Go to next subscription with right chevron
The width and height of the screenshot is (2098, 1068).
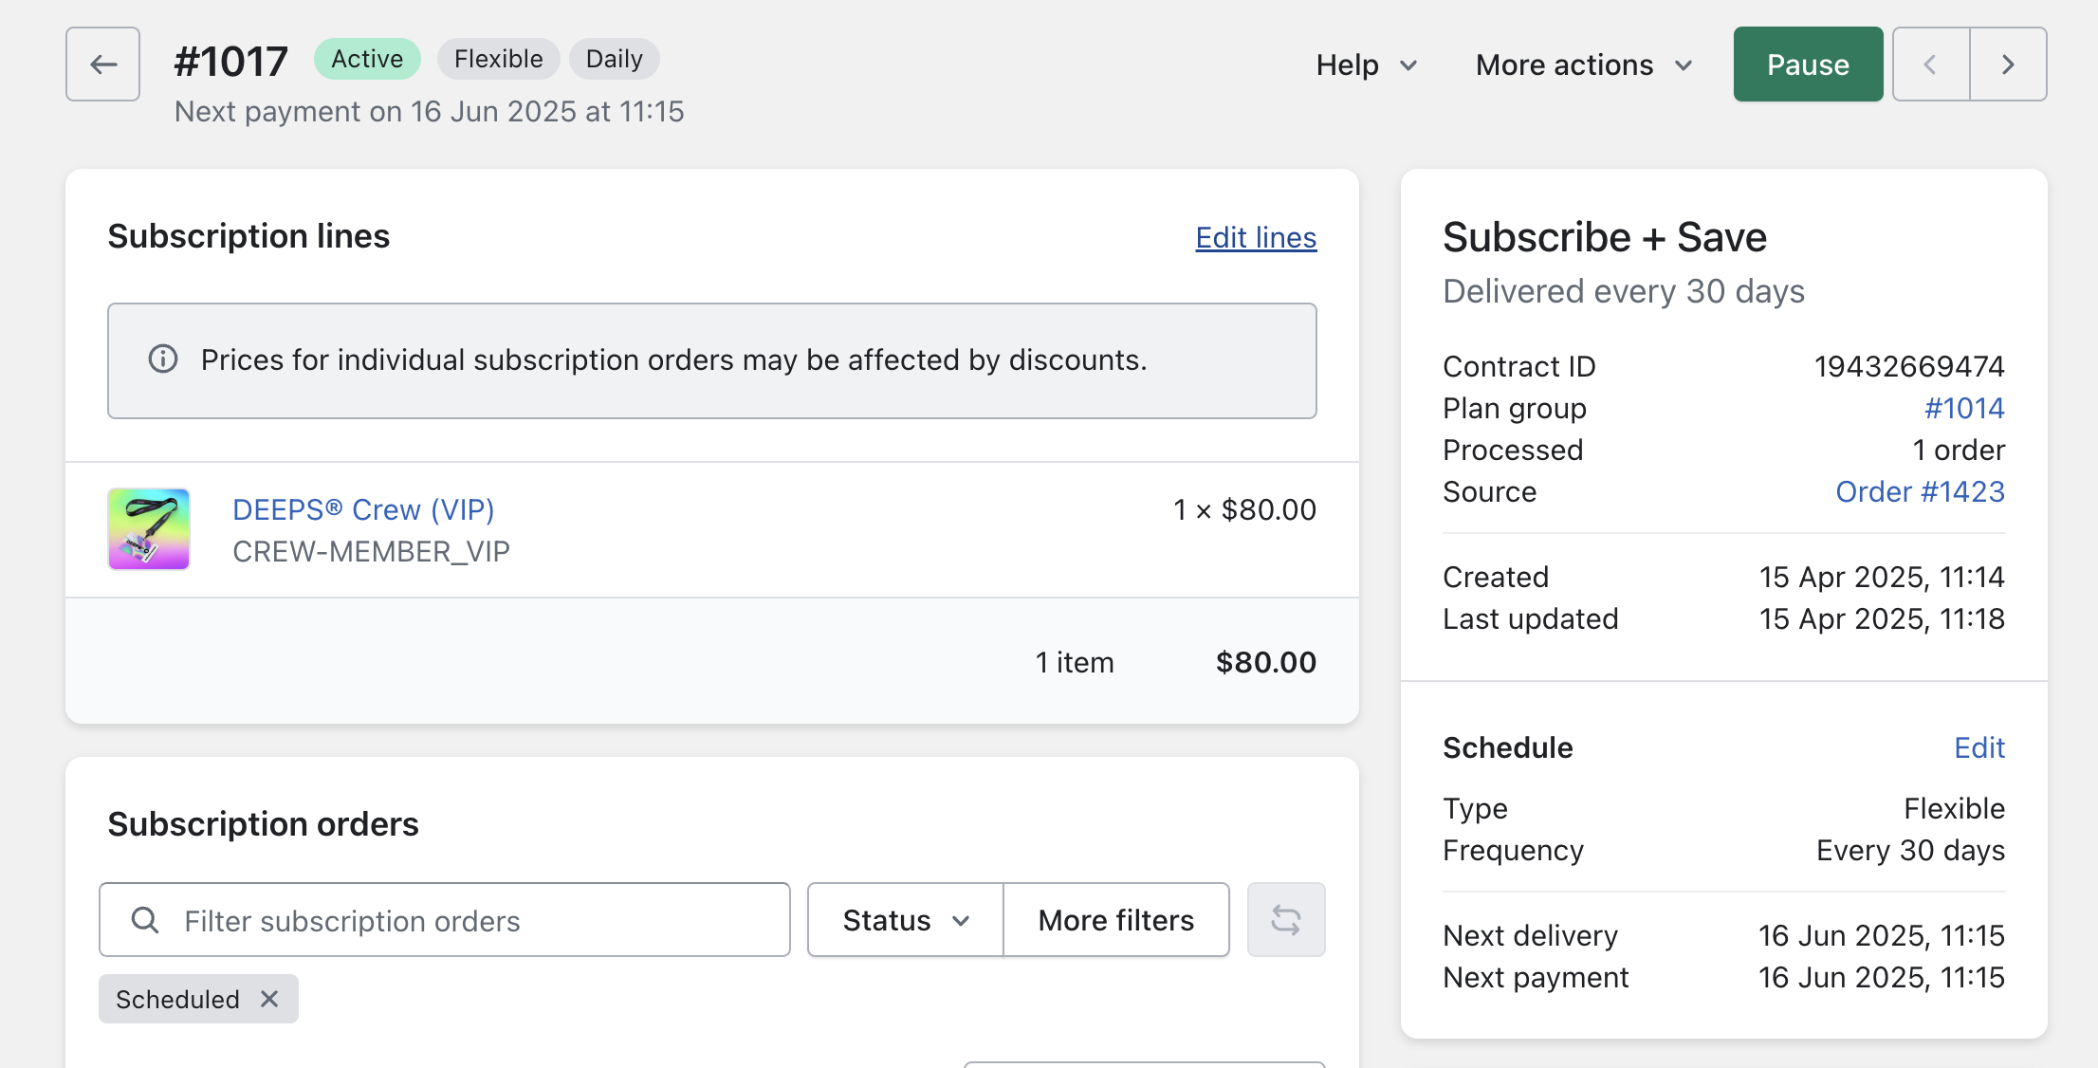[x=2008, y=64]
